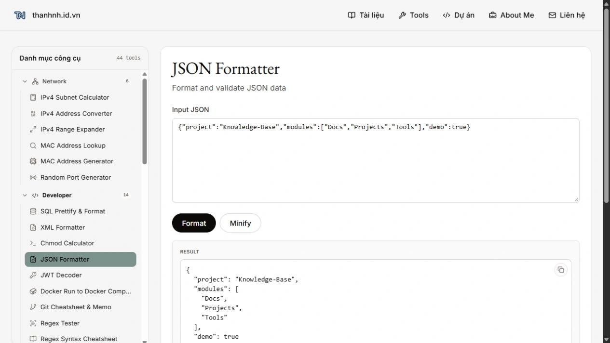Collapse the Network category chevron

point(25,81)
